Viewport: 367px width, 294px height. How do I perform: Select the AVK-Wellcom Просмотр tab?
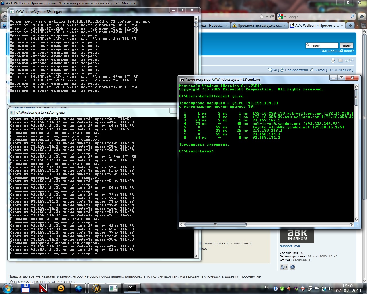point(317,26)
